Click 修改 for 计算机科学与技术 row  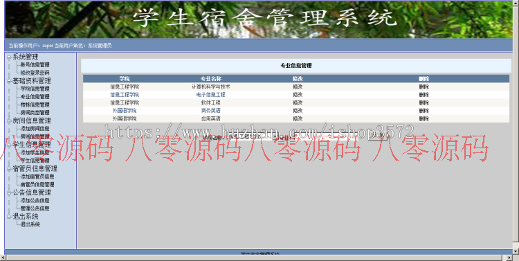[x=298, y=87]
